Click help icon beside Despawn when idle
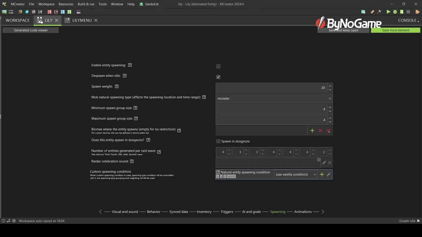The width and height of the screenshot is (422, 237). (125, 76)
